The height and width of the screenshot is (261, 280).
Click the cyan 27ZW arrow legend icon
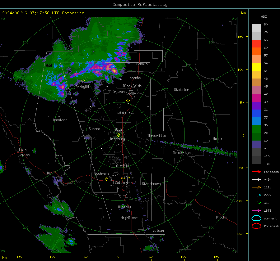[x=256, y=195]
